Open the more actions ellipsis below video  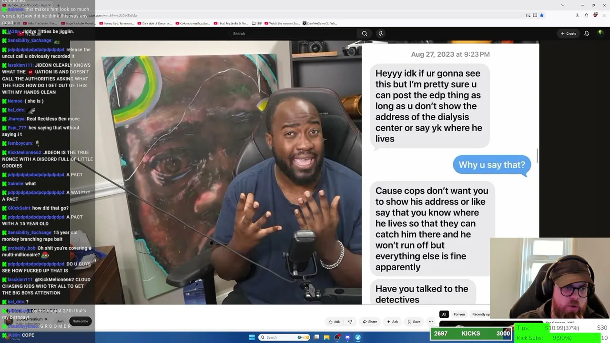pyautogui.click(x=431, y=322)
